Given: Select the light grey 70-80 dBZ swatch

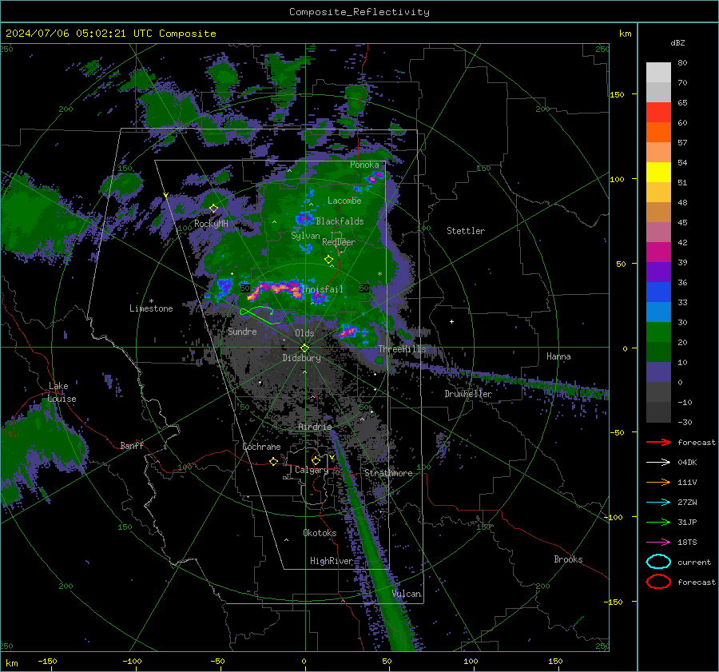Looking at the screenshot, I should point(658,73).
